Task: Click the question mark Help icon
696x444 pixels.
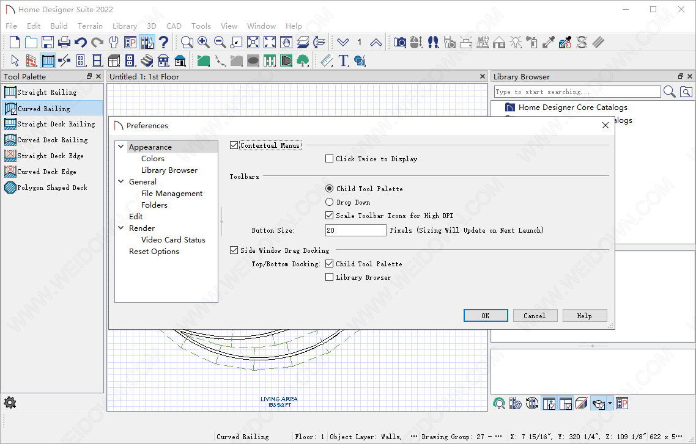Action: click(163, 43)
